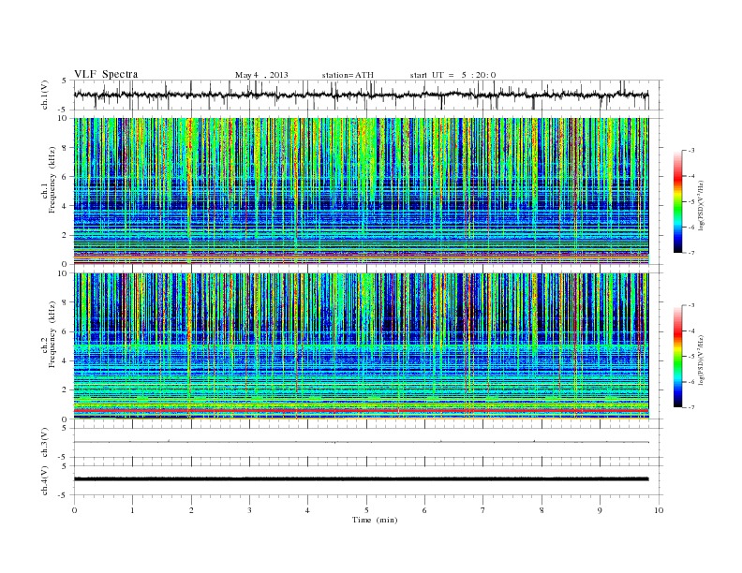The height and width of the screenshot is (573, 742).
Task: Click inside the ch.1 frequency spectrogram
Action: 362,191
